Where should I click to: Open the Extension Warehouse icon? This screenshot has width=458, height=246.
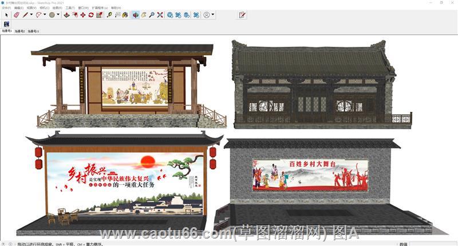187,15
